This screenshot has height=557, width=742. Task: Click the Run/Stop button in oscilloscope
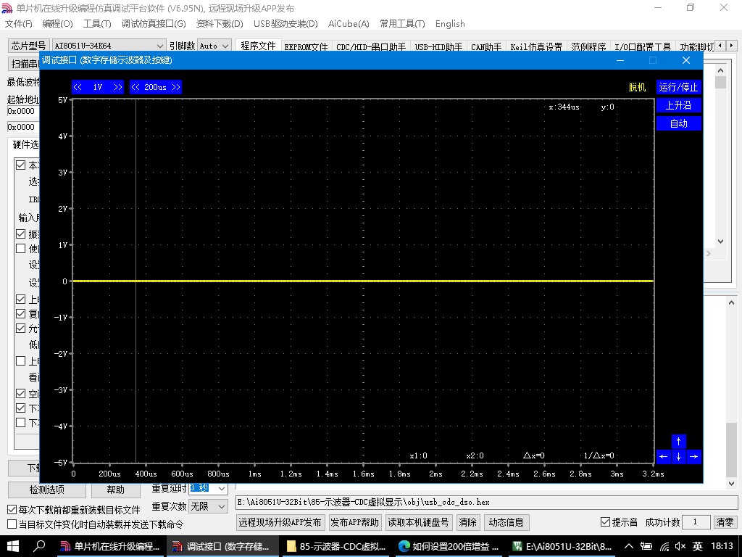click(678, 87)
